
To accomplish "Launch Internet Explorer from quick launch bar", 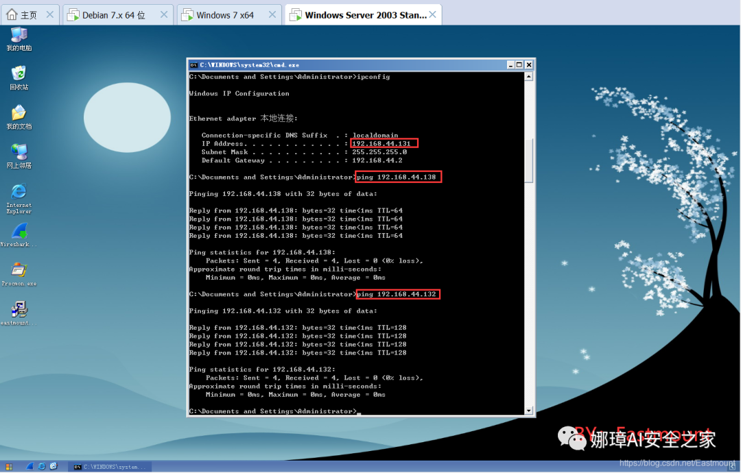I will [x=42, y=466].
